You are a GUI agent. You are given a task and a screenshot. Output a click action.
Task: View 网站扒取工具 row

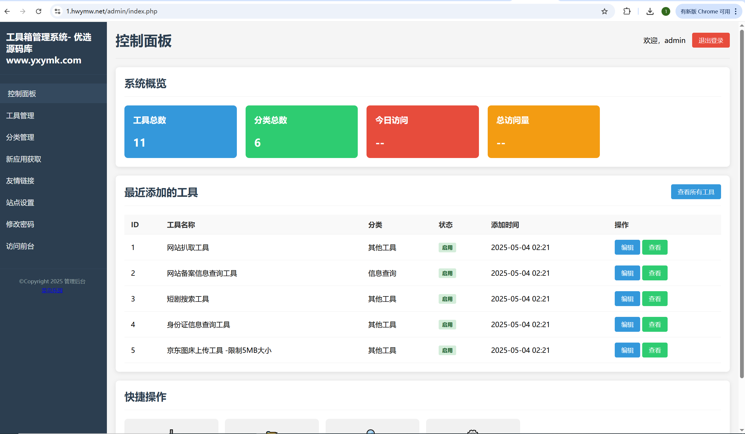pyautogui.click(x=655, y=247)
